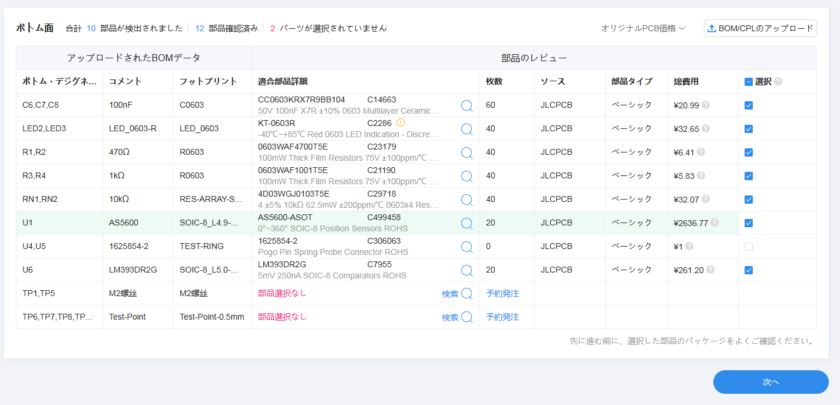Show cost help for ¥6.41
Screen dimensions: 840x405
[x=701, y=152]
